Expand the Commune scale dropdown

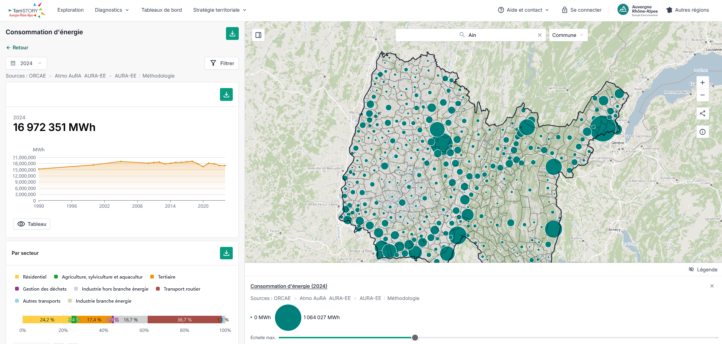pyautogui.click(x=568, y=35)
